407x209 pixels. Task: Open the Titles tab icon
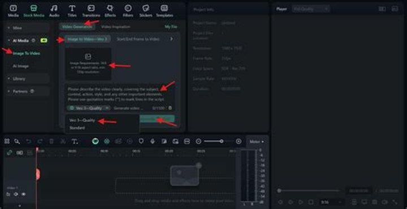[x=72, y=11]
